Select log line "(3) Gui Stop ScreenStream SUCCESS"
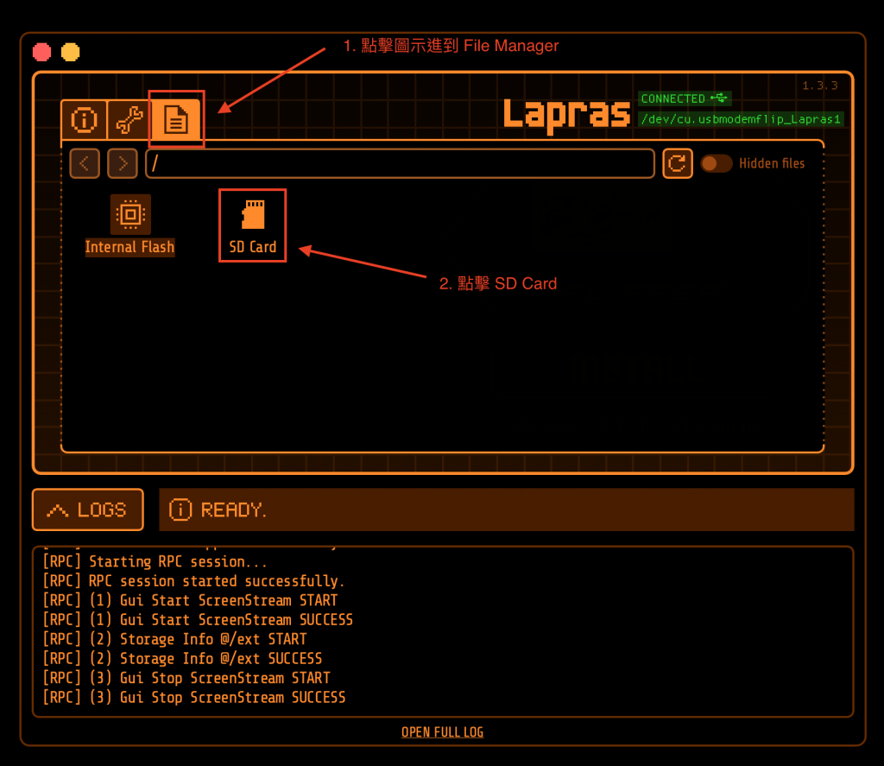The height and width of the screenshot is (766, 884). click(194, 698)
